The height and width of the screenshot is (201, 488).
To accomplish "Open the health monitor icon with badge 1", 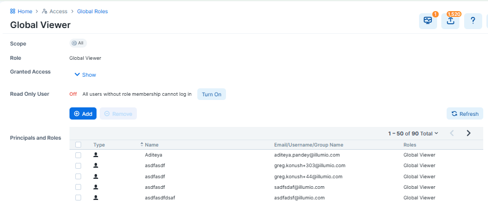I will tap(428, 21).
